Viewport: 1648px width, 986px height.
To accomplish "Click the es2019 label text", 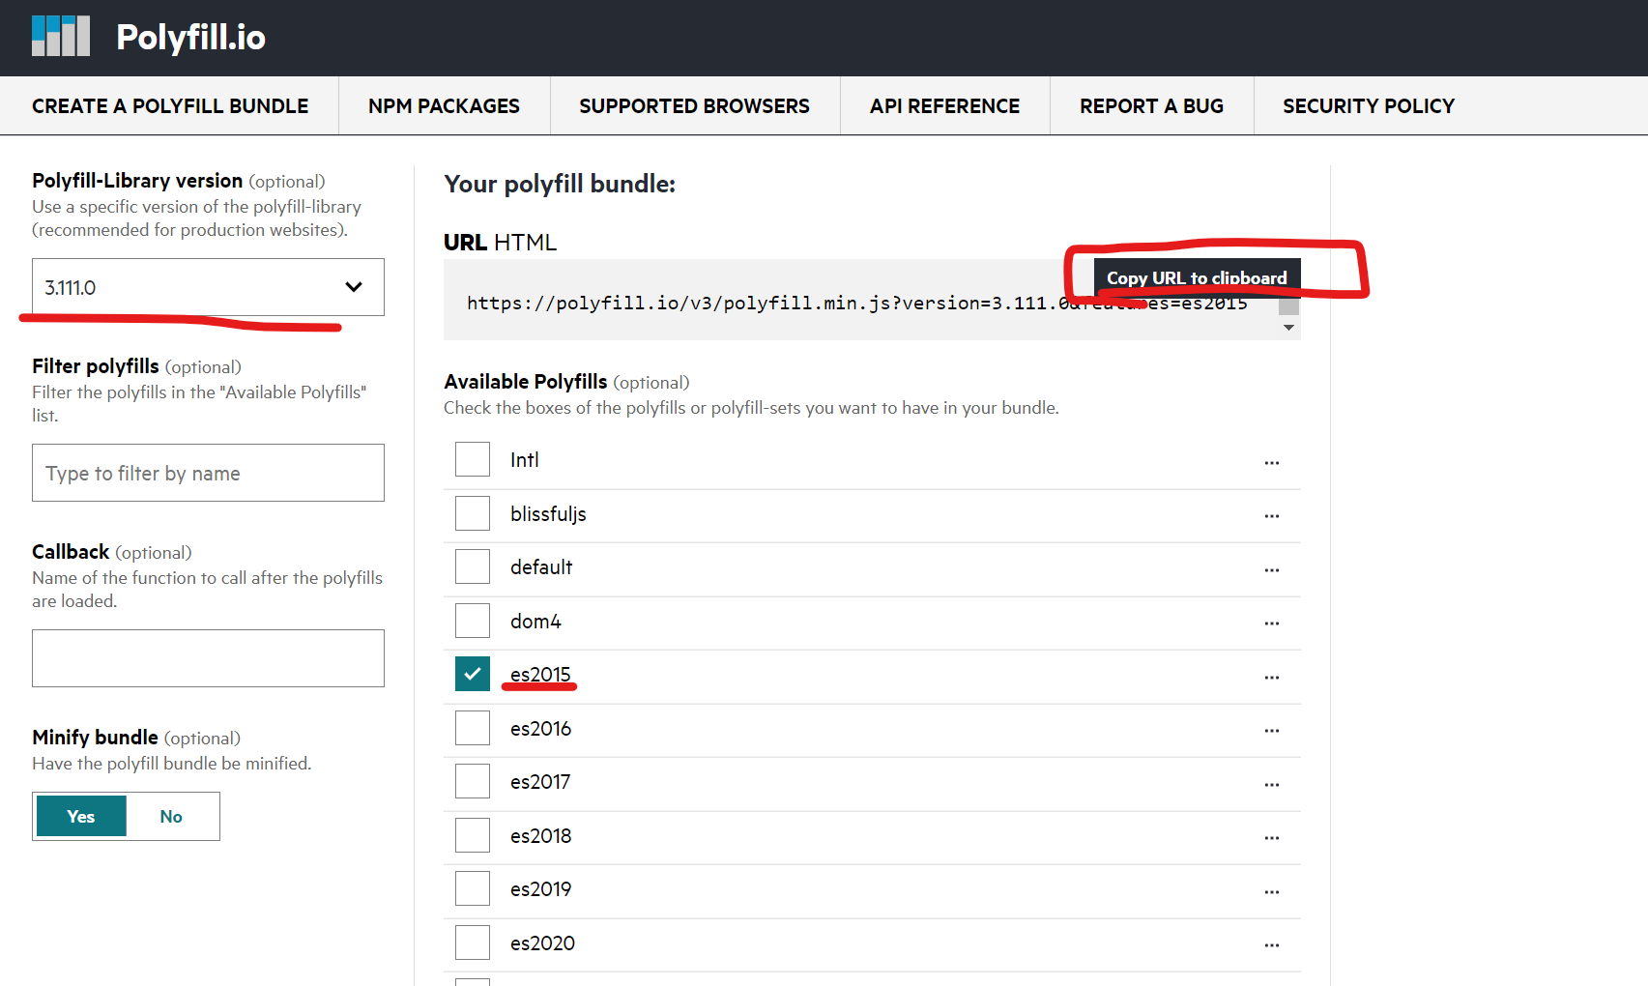I will pyautogui.click(x=540, y=888).
